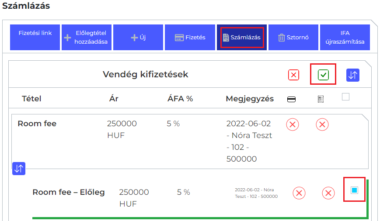Click the Room fee item name
The width and height of the screenshot is (380, 221).
coord(37,124)
